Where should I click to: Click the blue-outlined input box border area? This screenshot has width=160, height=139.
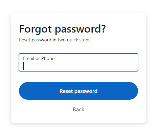coord(78,62)
